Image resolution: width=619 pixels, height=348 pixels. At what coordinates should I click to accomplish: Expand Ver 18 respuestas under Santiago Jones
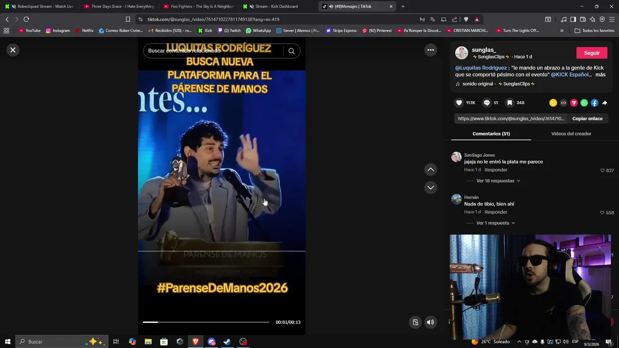pyautogui.click(x=498, y=181)
